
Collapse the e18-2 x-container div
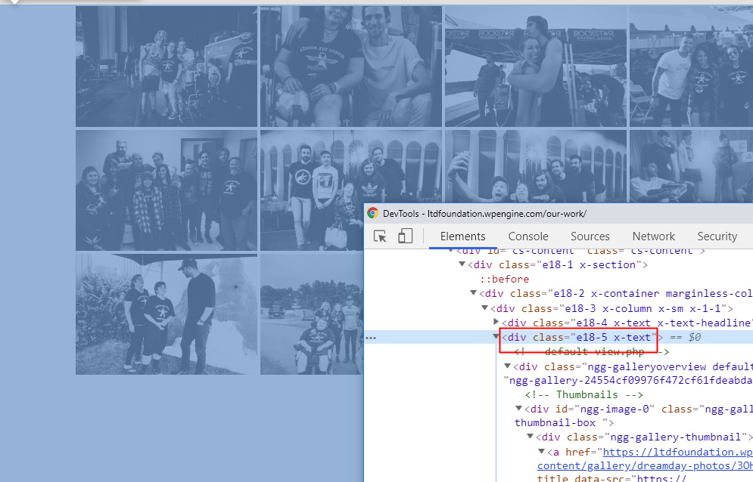(x=474, y=292)
